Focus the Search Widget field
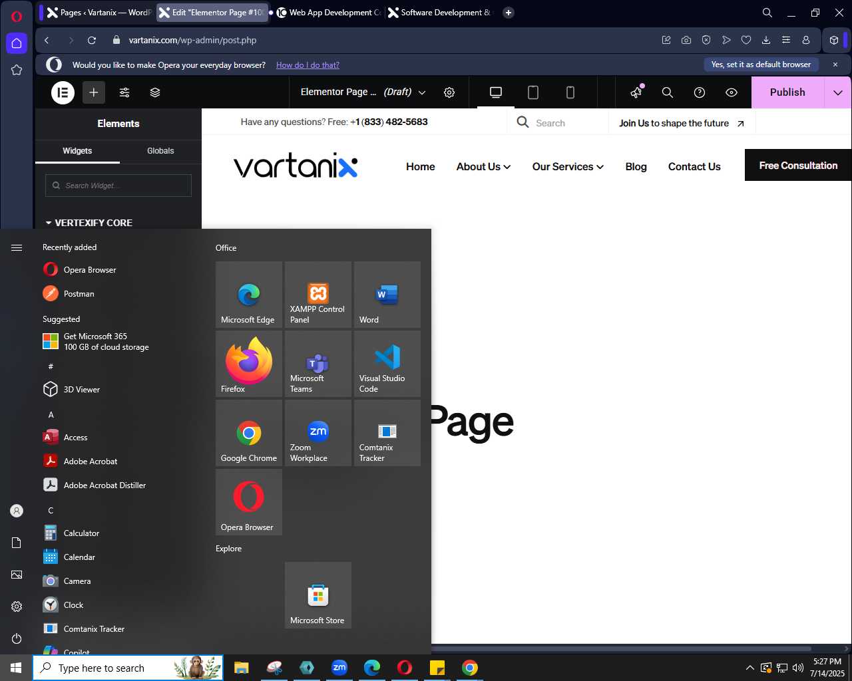852x681 pixels. pyautogui.click(x=118, y=186)
